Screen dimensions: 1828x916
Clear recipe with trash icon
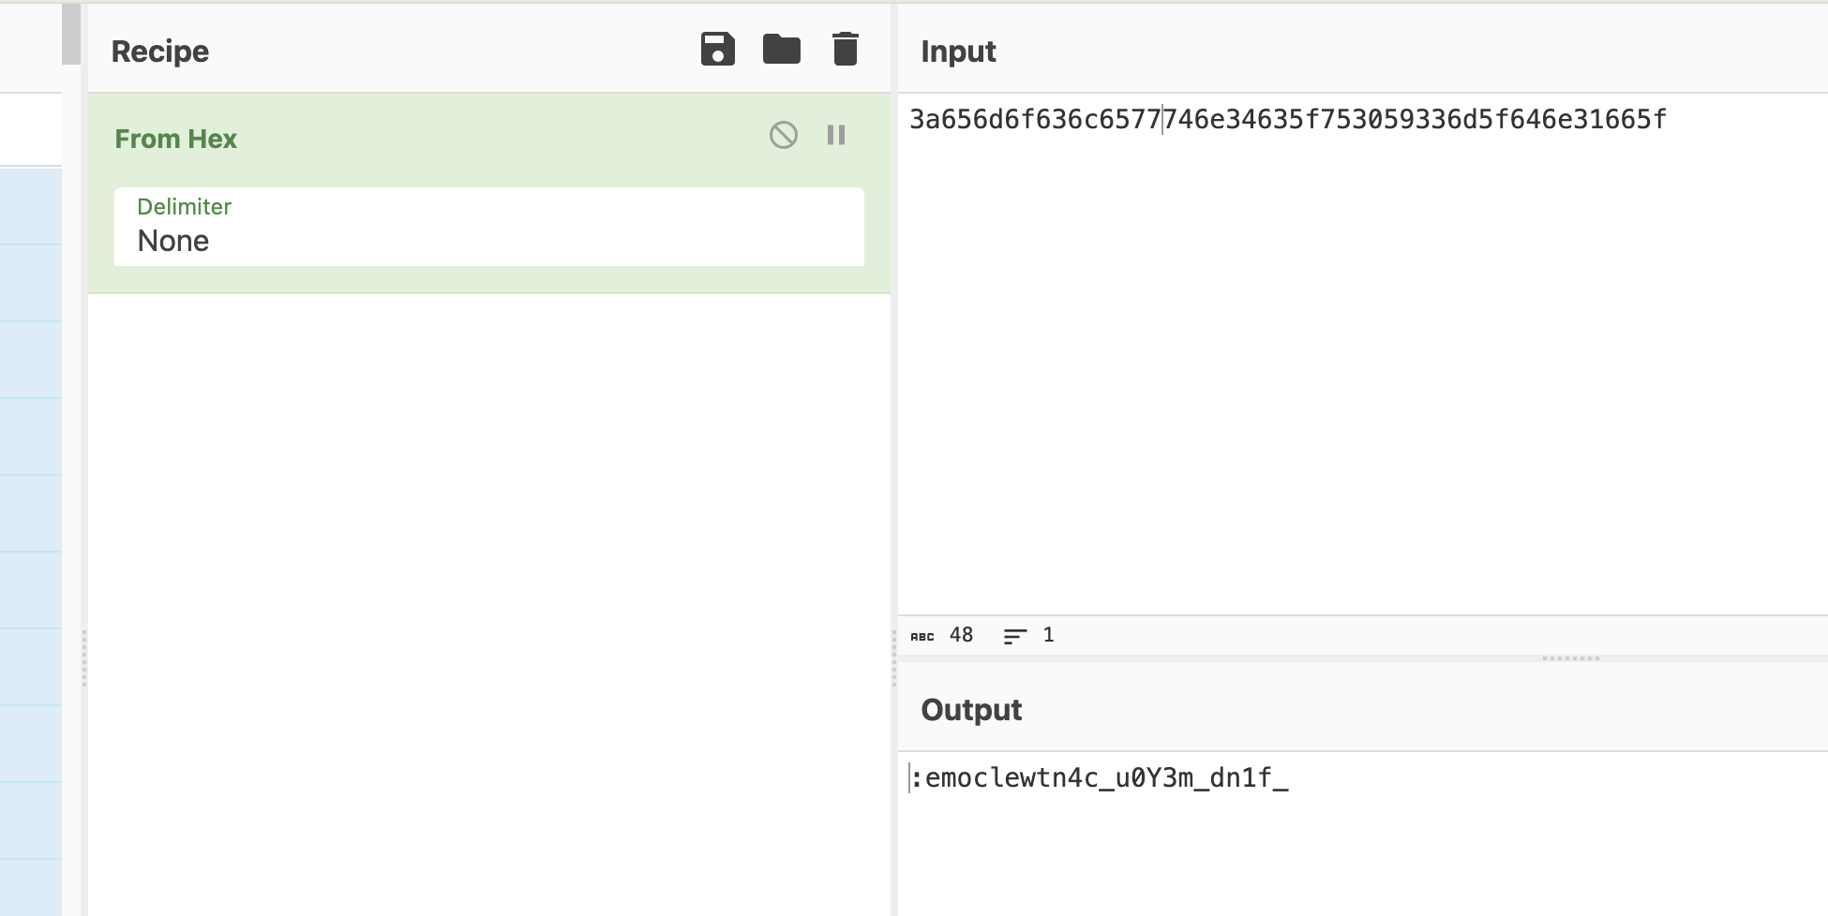pyautogui.click(x=845, y=49)
